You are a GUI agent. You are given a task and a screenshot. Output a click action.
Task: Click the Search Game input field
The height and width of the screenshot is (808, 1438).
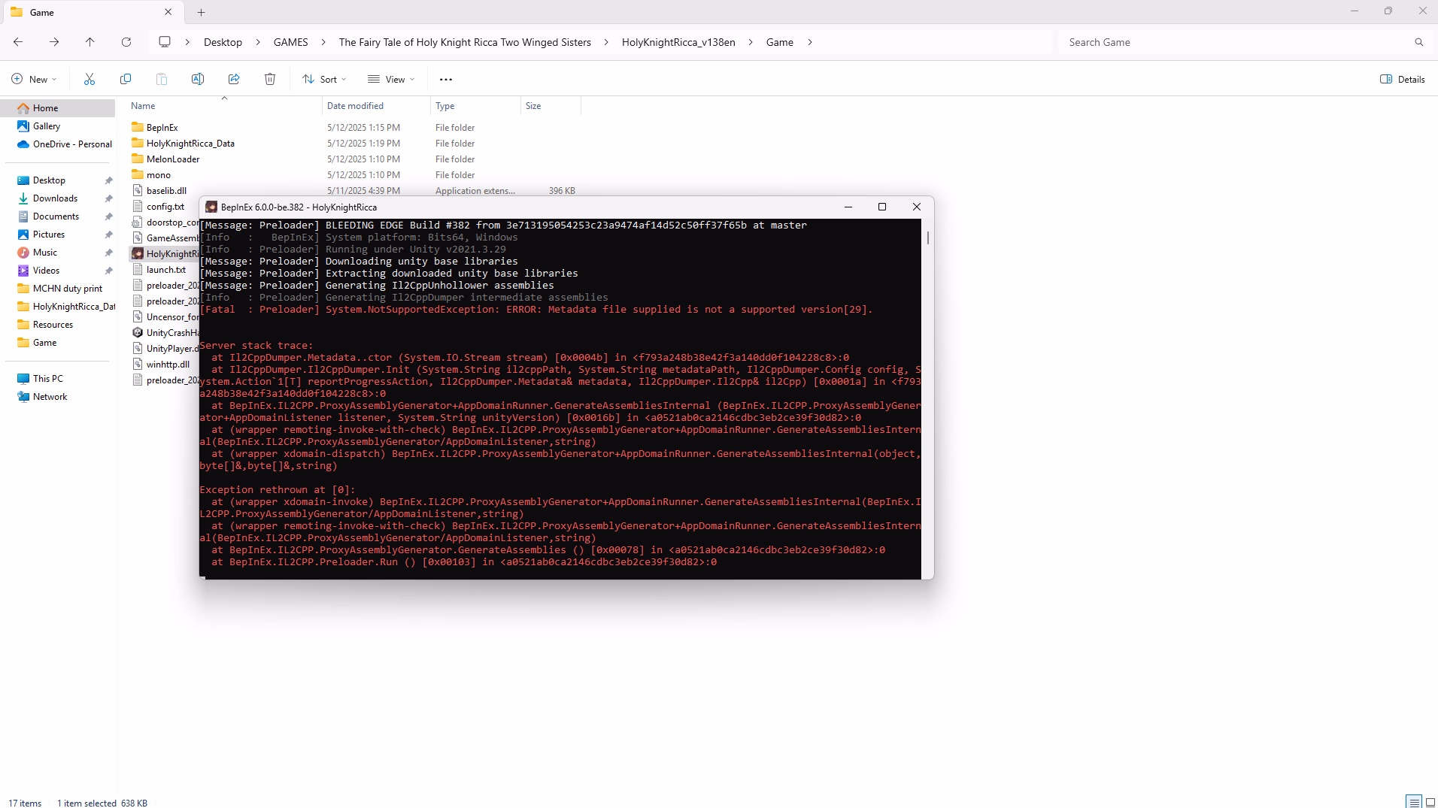[1233, 42]
